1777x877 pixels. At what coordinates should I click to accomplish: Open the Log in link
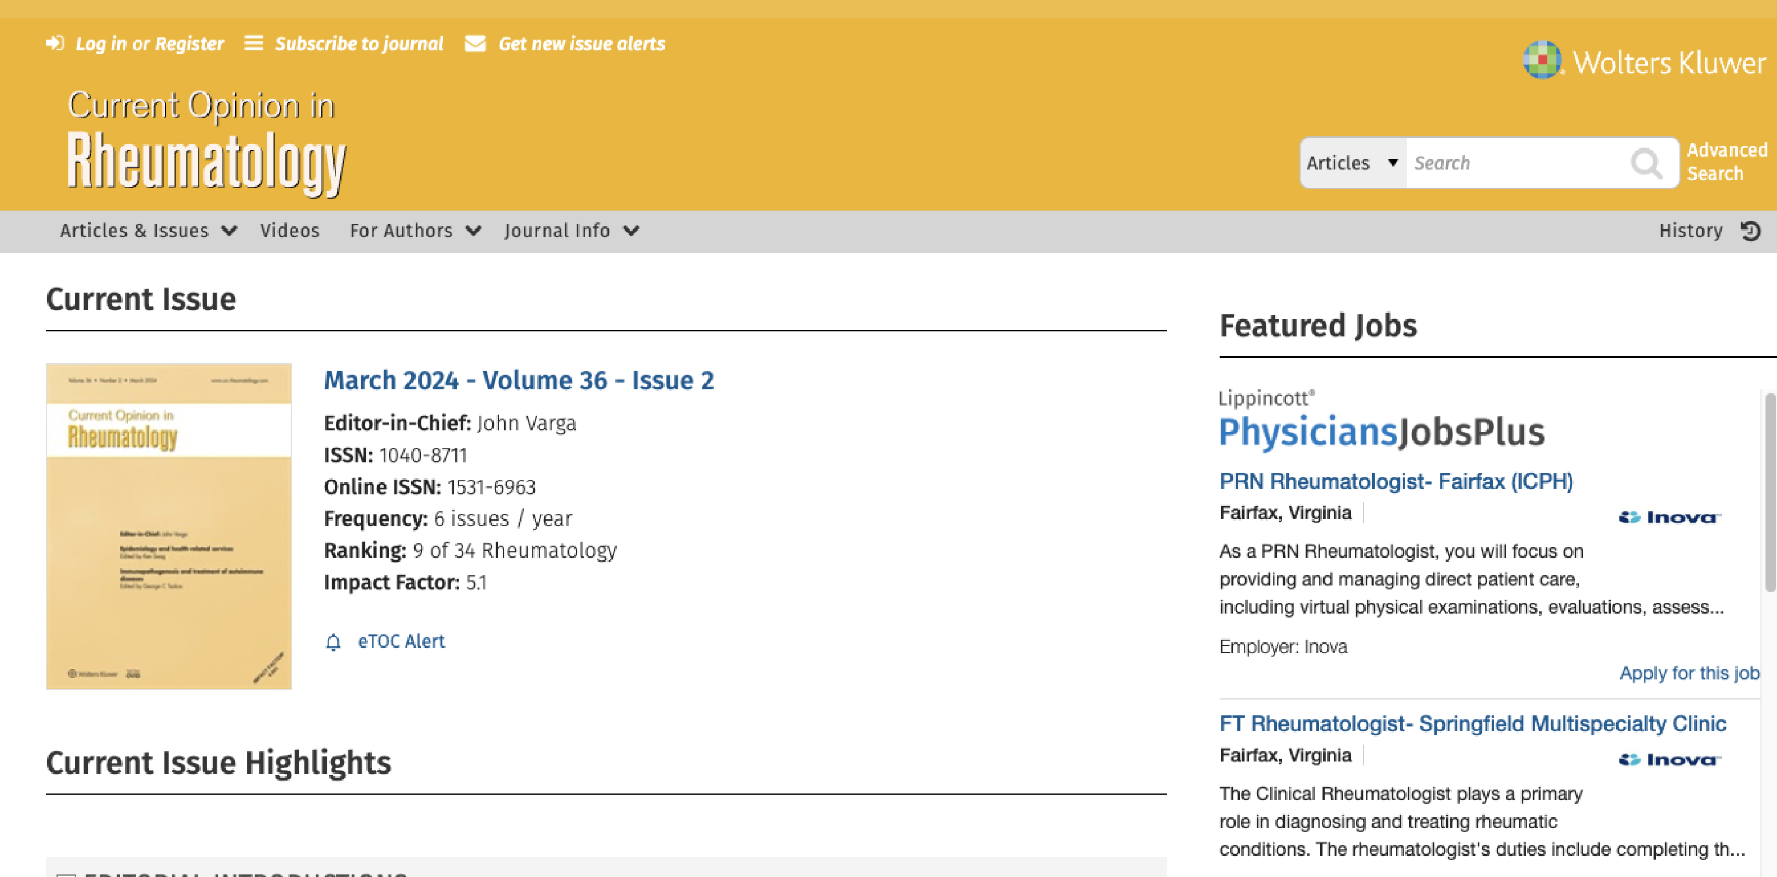(101, 43)
